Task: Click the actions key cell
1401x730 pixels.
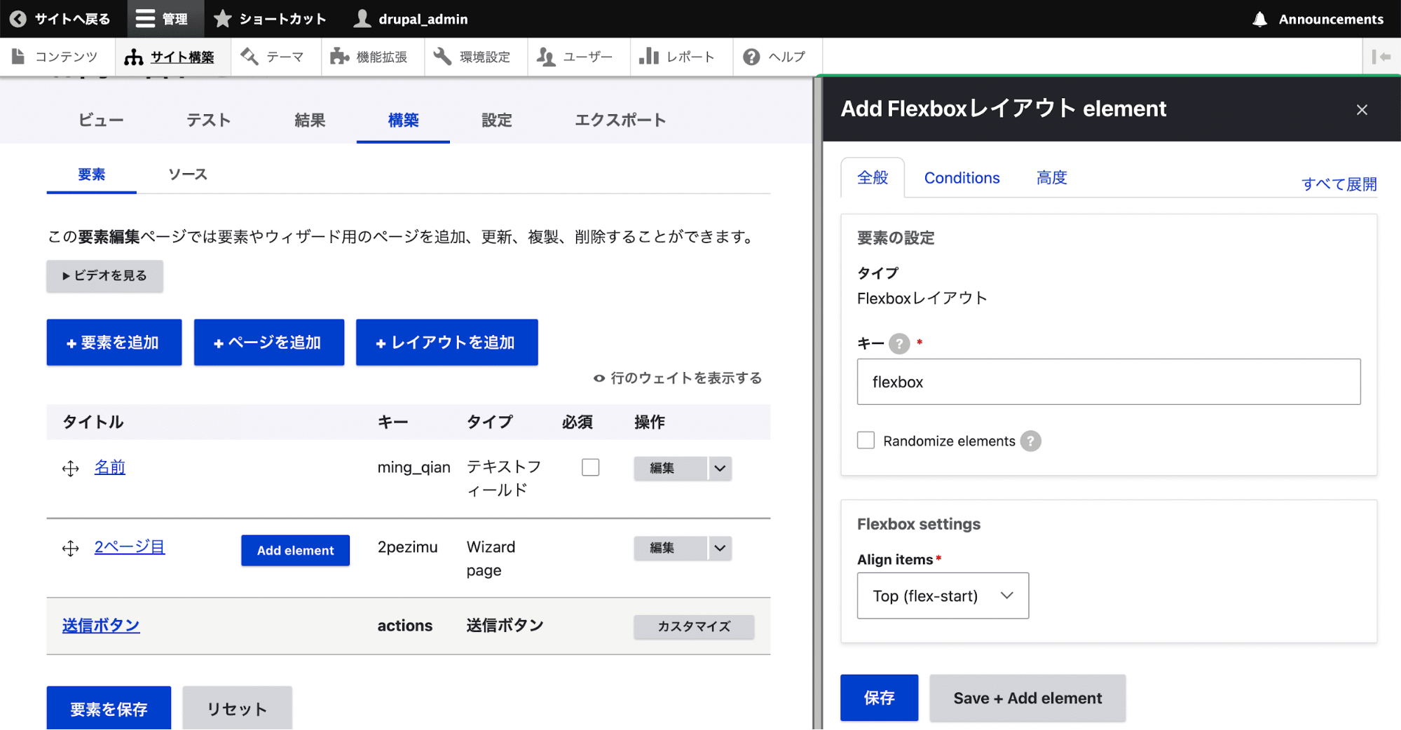Action: tap(404, 626)
